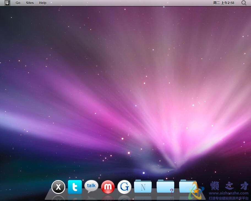
Task: Click the logo icon in the menu bar
Action: click(x=7, y=3)
